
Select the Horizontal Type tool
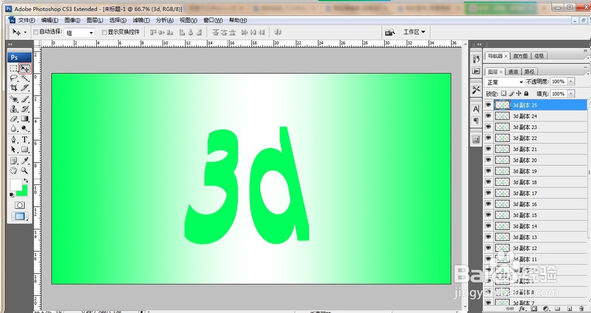tap(25, 140)
